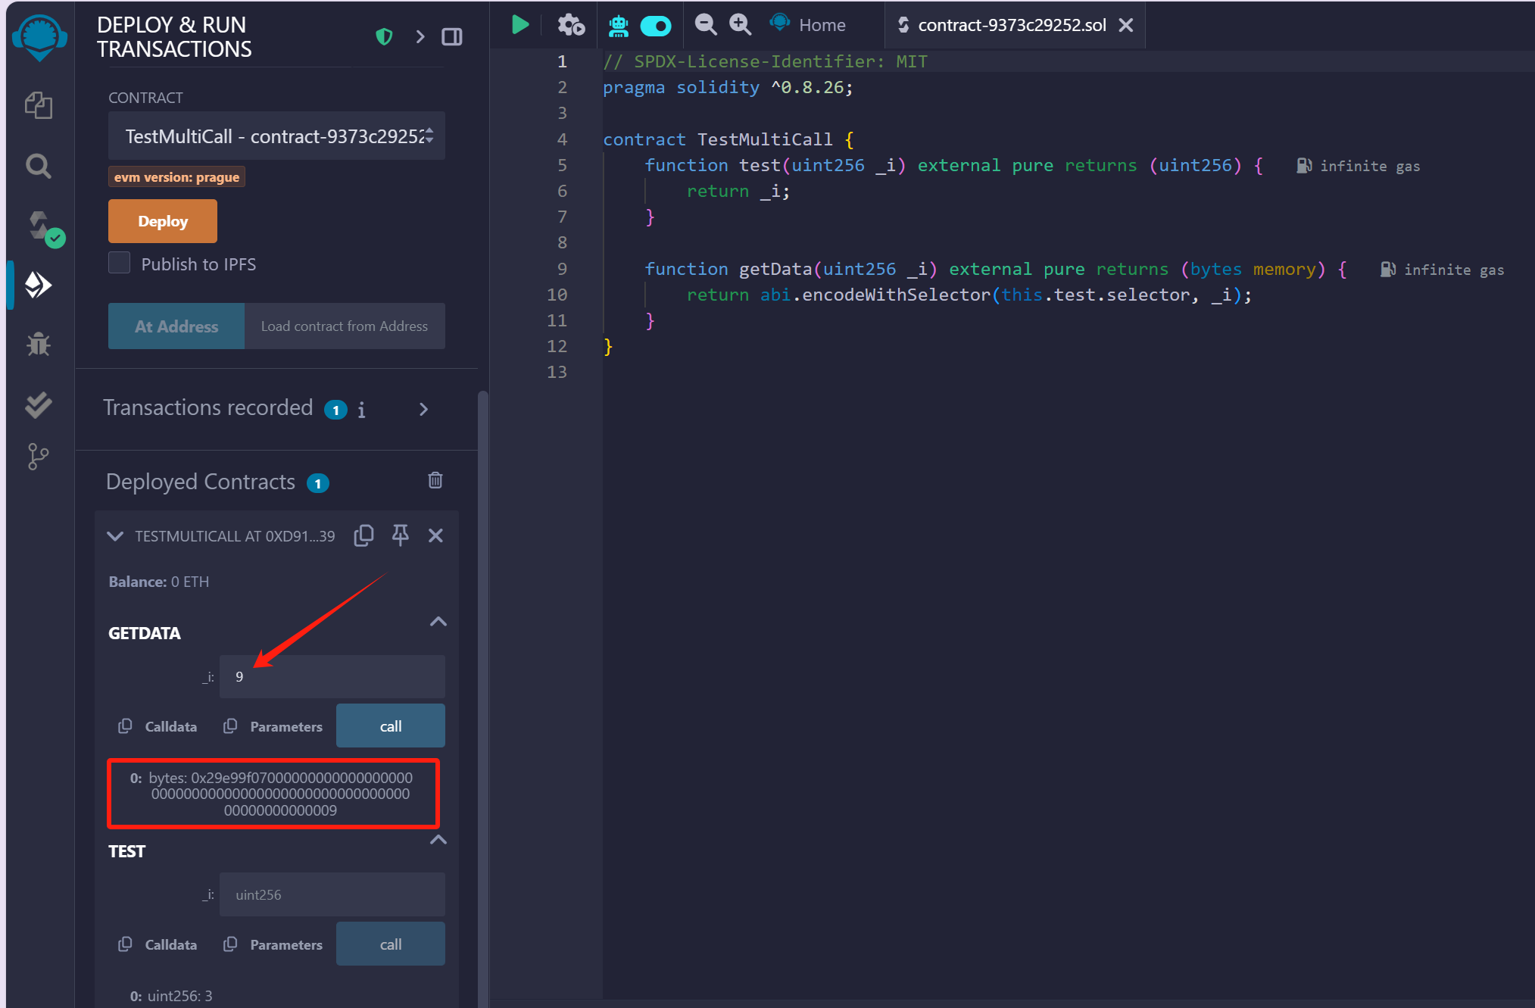Collapse the GETDATA function panel
This screenshot has height=1008, width=1535.
438,622
